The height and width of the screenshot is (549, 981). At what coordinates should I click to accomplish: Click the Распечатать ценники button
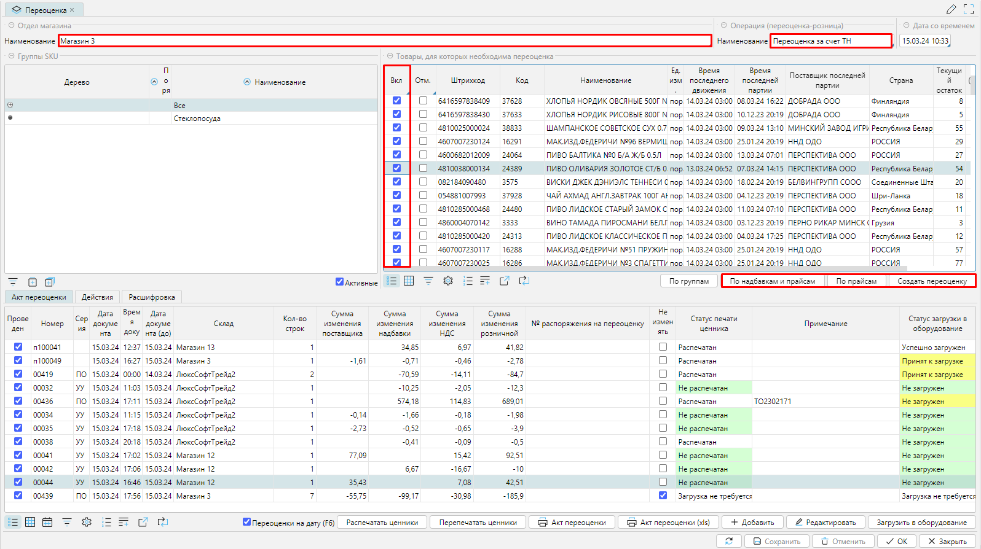pyautogui.click(x=382, y=523)
